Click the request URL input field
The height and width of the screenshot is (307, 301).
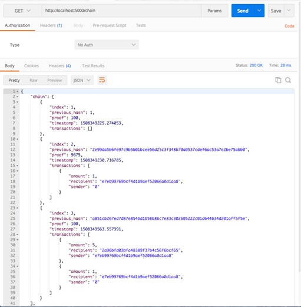(x=121, y=11)
